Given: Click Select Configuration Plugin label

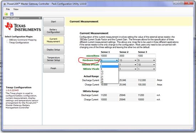Looking at the screenshot, I should tap(19, 37).
